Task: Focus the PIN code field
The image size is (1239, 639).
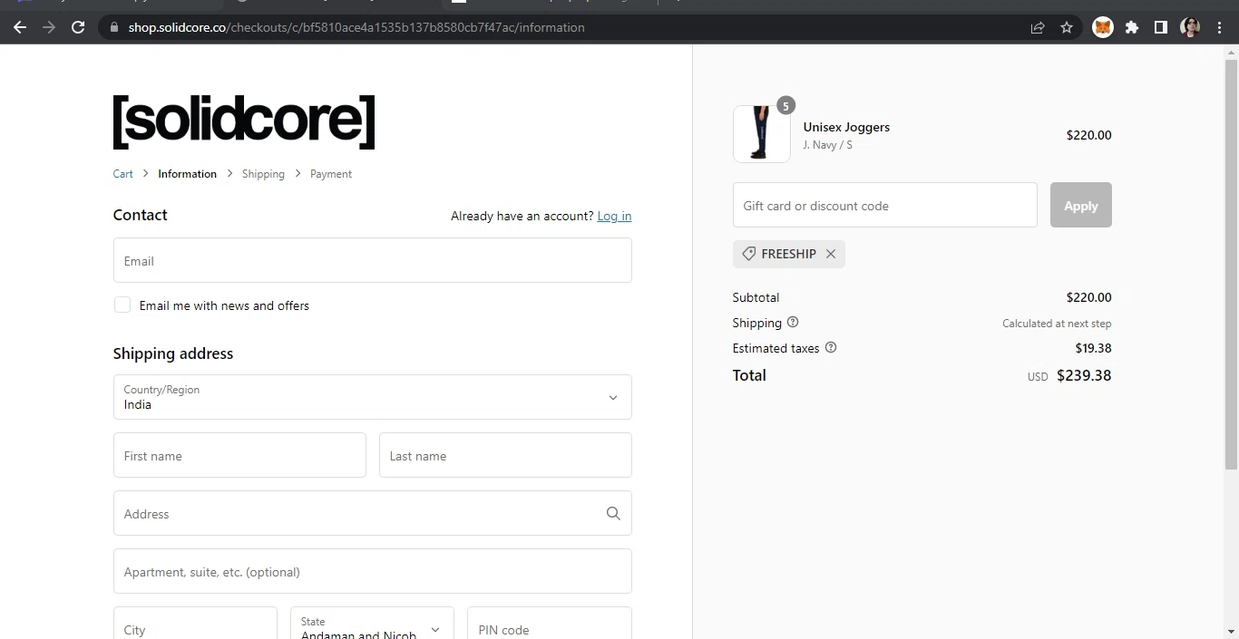Action: pos(549,623)
